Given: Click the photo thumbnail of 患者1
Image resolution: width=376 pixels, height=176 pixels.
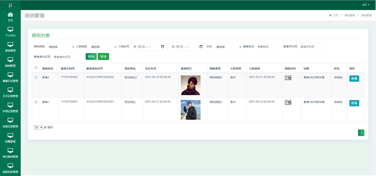Looking at the screenshot, I should coord(191,110).
